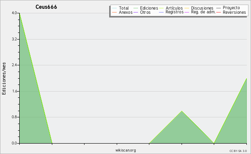The height and width of the screenshot is (154, 251).
Task: Click the red Reversiones line swatch
Action: [218, 12]
